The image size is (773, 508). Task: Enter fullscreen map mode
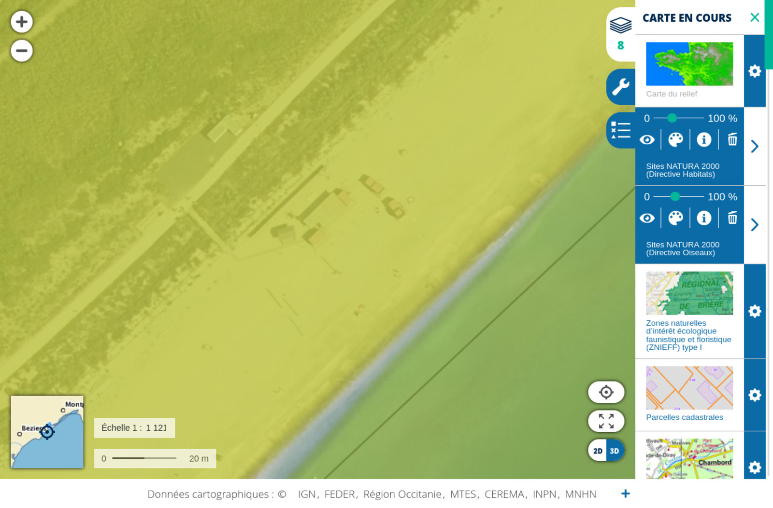606,421
